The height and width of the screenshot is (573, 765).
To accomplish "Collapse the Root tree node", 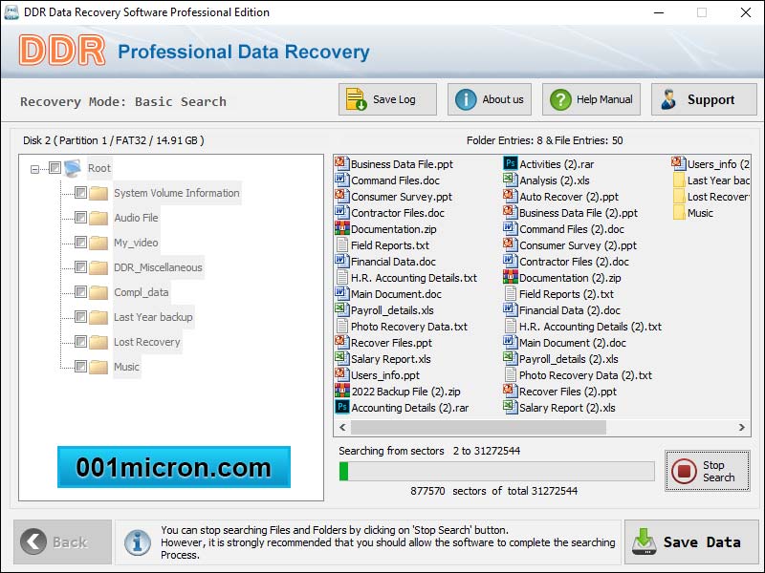I will coord(34,169).
